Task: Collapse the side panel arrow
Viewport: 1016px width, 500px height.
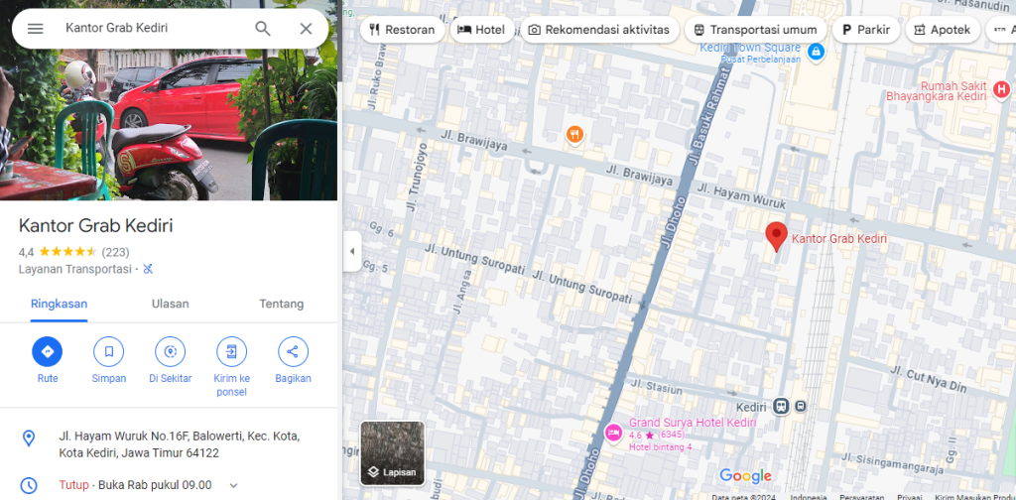Action: [x=352, y=251]
